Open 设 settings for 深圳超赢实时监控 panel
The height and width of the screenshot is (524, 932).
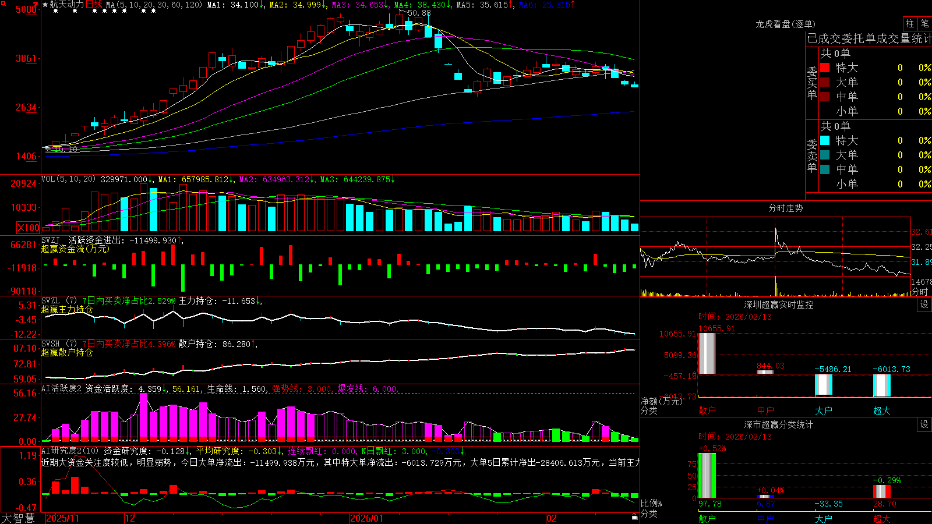924,305
